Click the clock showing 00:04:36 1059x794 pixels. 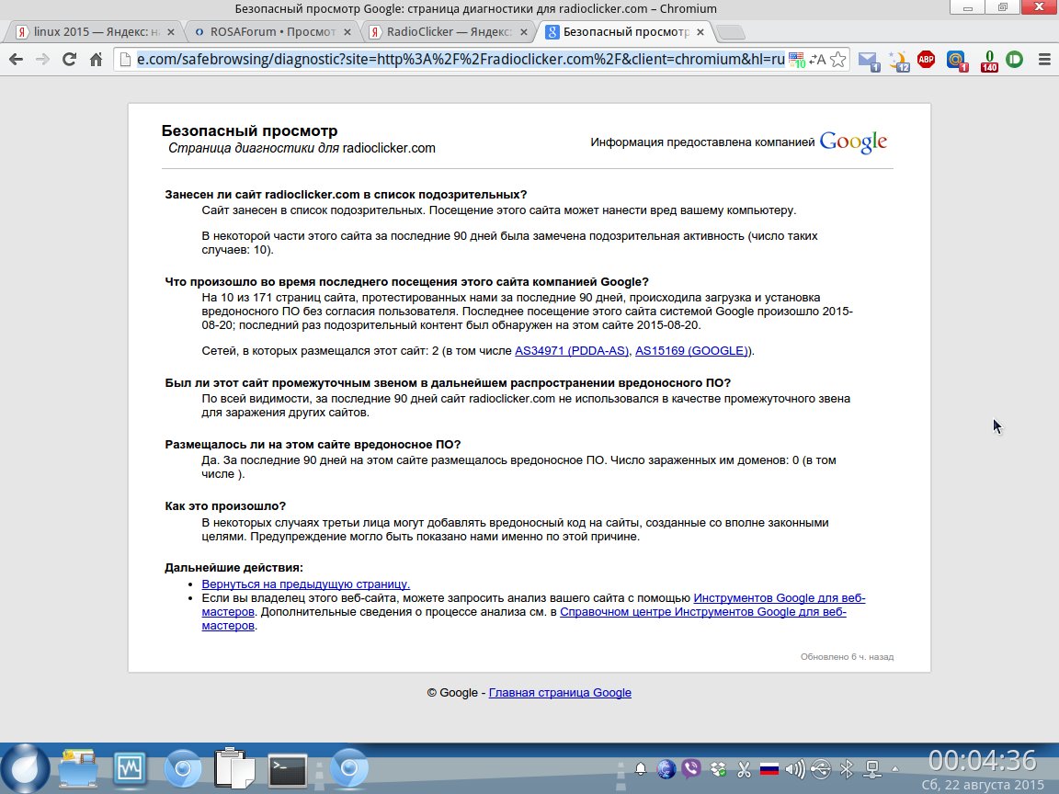pos(982,760)
